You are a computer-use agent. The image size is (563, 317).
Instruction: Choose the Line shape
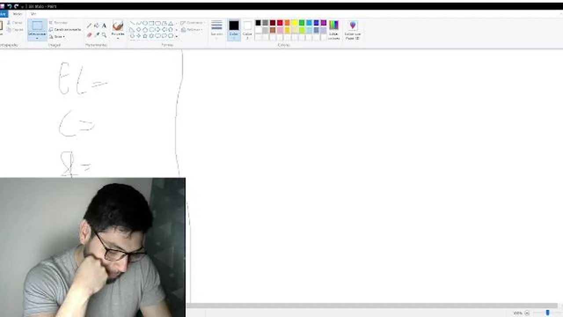click(x=132, y=23)
